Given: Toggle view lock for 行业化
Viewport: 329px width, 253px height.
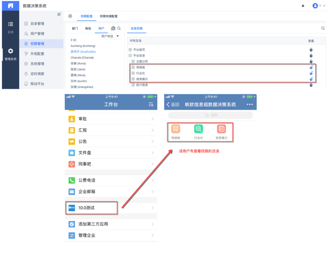Looking at the screenshot, I should (x=311, y=73).
